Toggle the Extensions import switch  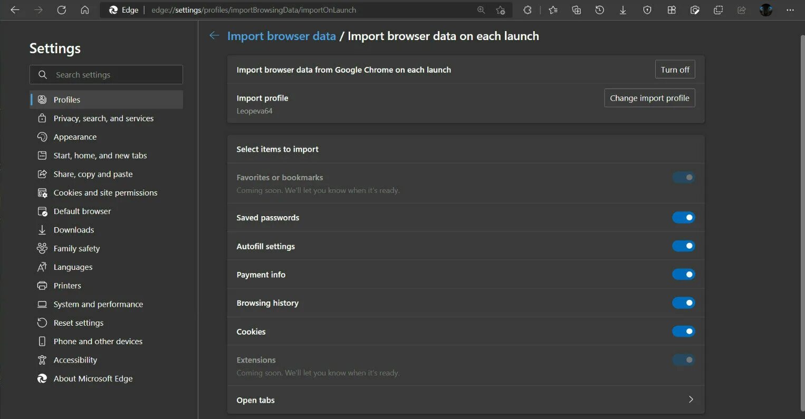683,360
